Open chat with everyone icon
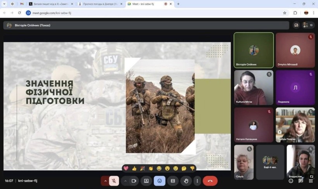Viewport: 318px width, 189px height. point(301,181)
